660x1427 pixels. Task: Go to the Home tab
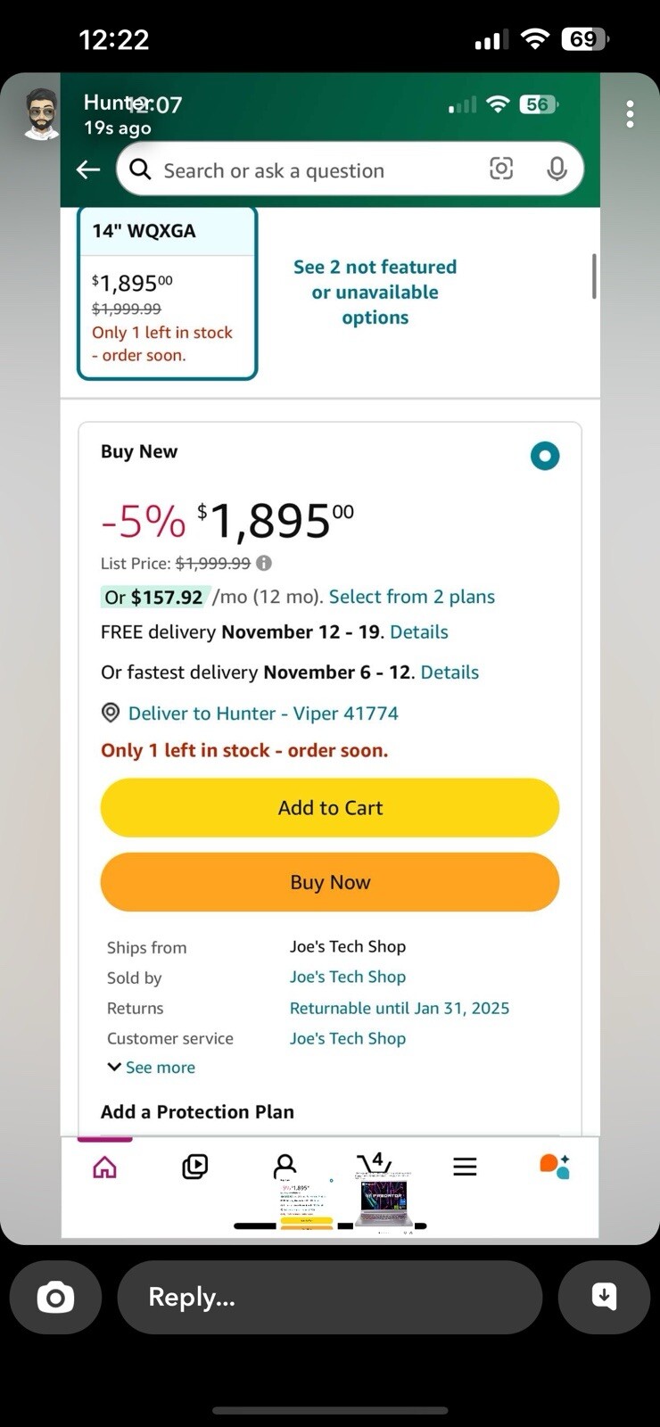[x=105, y=1167]
